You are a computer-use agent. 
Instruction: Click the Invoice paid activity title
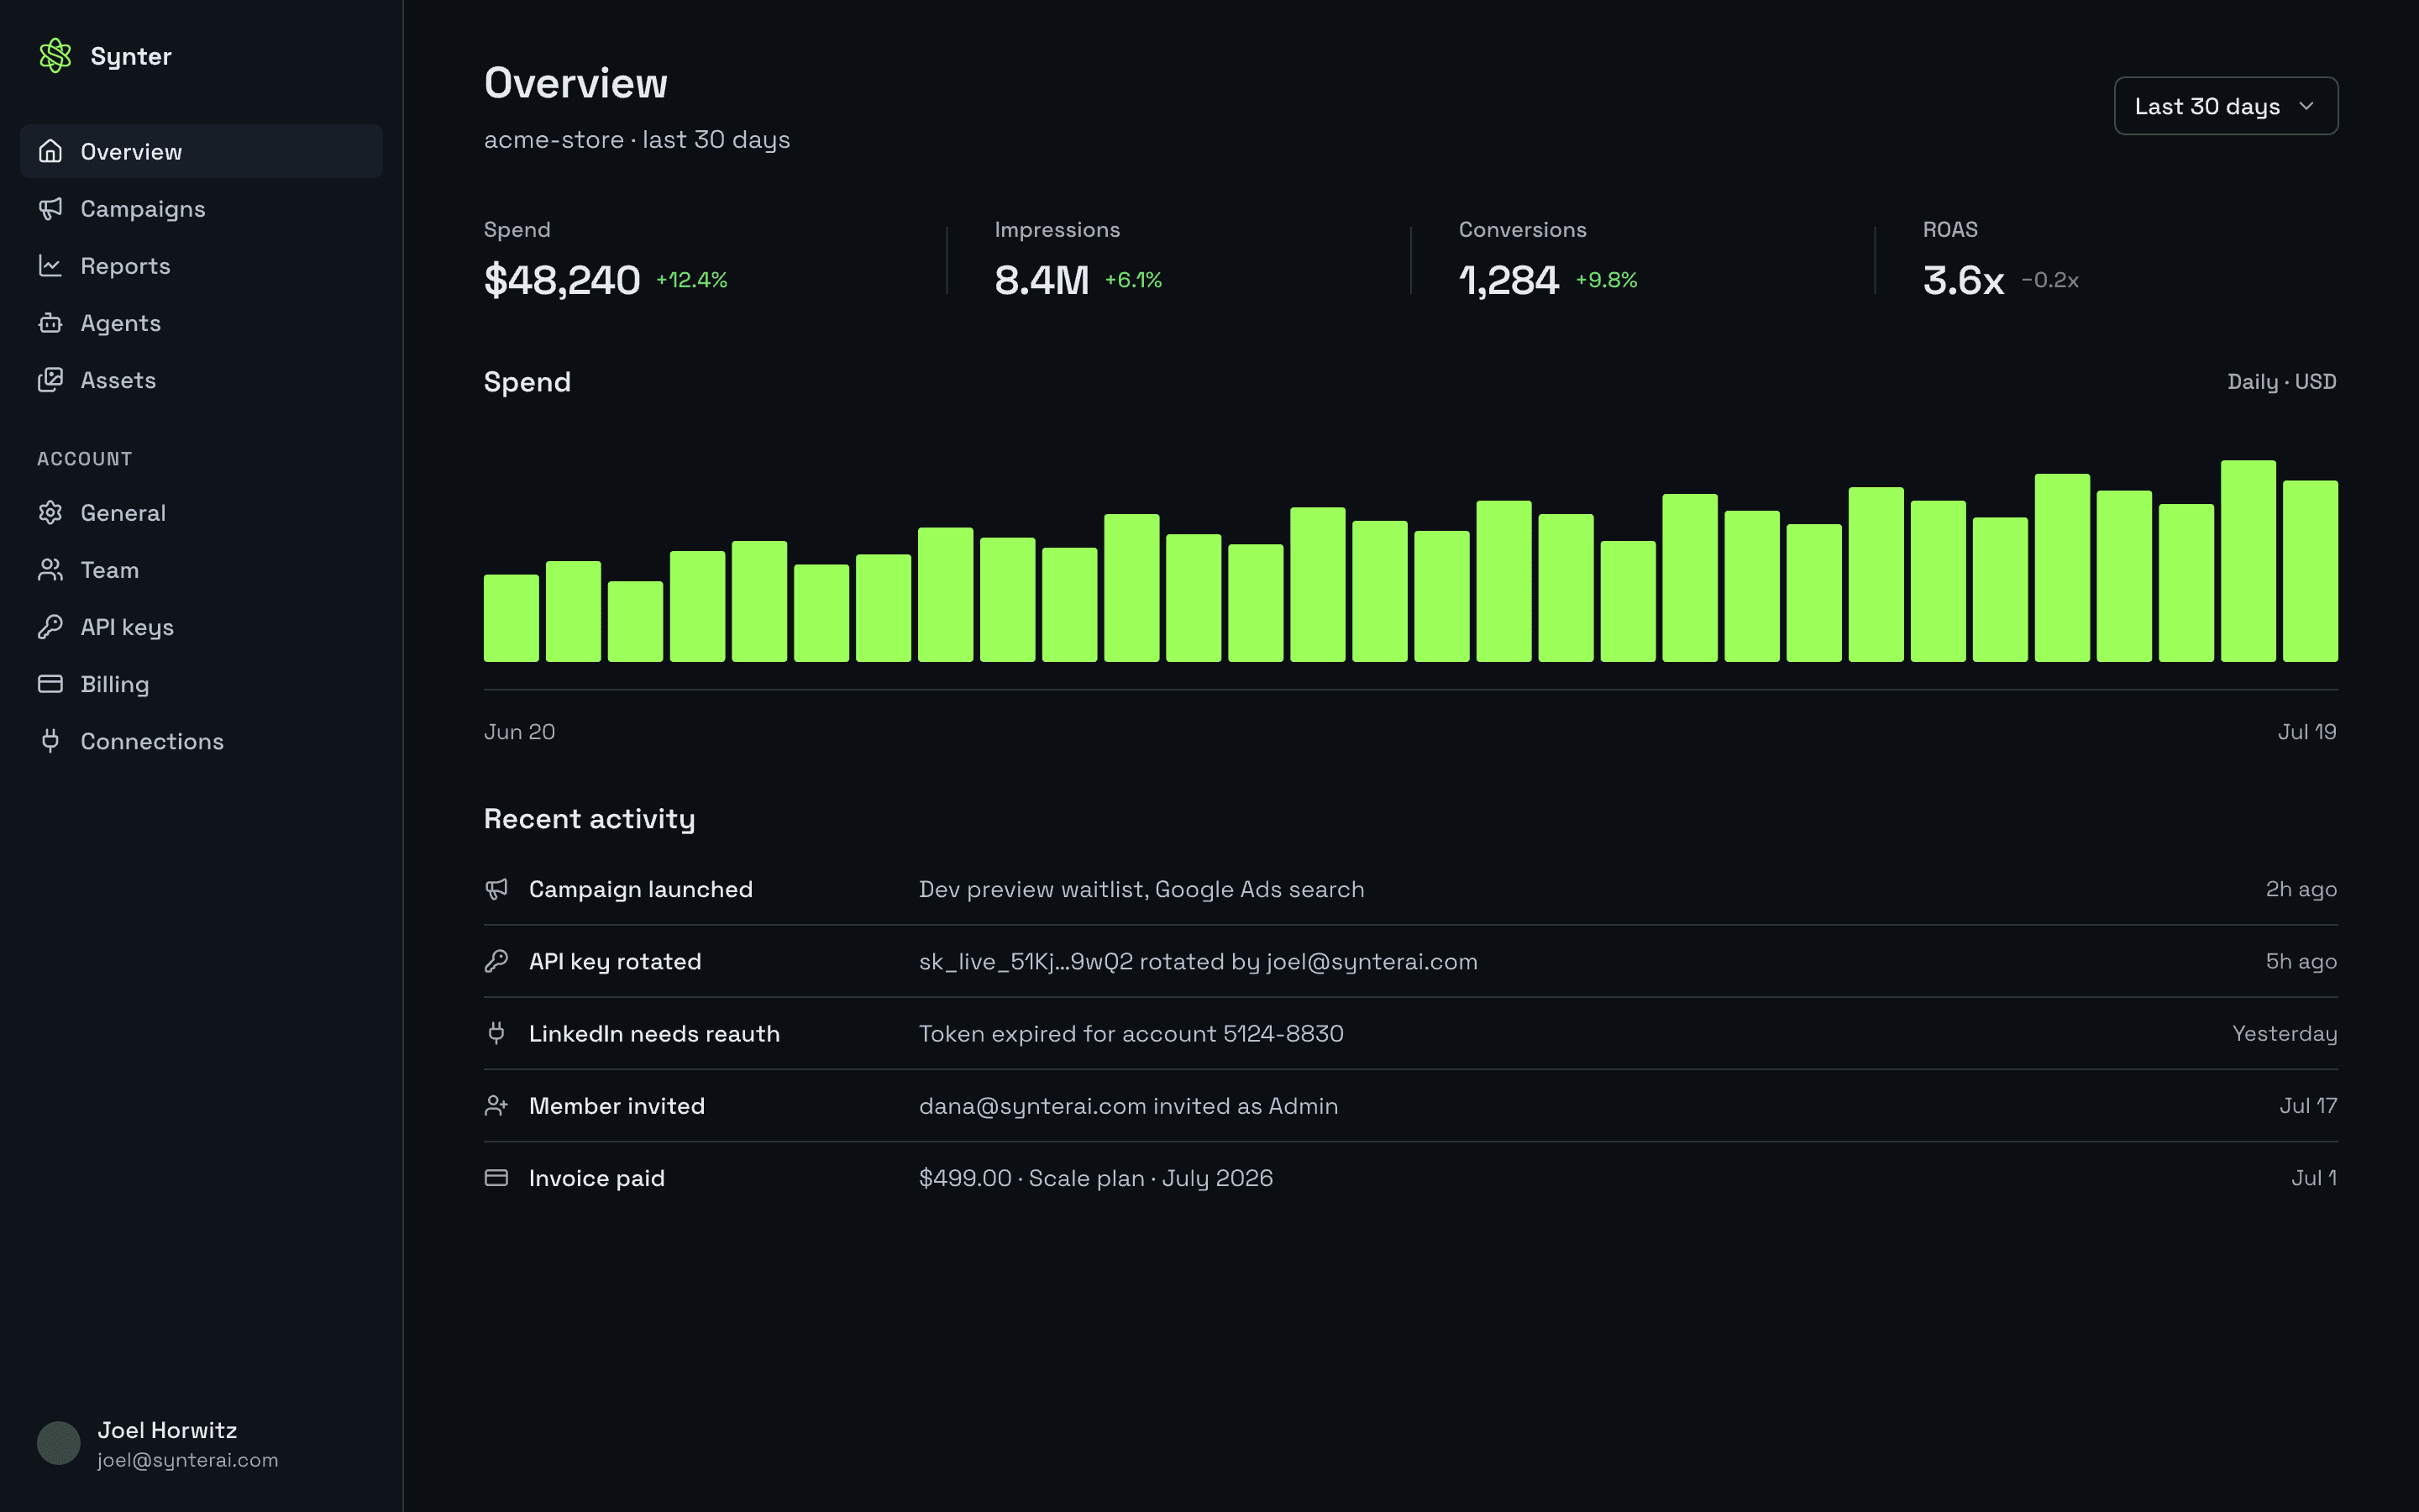point(596,1178)
